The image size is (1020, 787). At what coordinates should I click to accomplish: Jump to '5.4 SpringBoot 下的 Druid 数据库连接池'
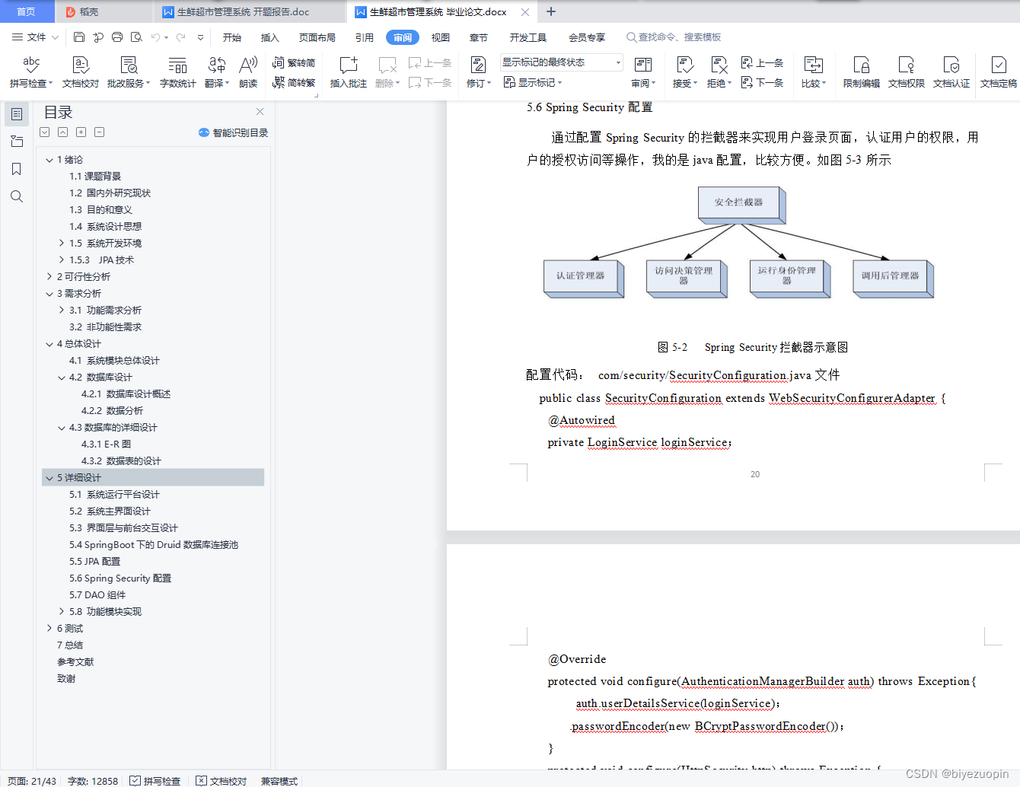click(x=154, y=545)
